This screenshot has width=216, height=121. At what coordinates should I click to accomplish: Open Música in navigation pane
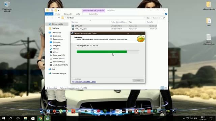pos(56,49)
